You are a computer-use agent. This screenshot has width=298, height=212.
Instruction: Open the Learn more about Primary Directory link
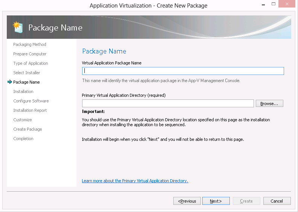pyautogui.click(x=135, y=181)
